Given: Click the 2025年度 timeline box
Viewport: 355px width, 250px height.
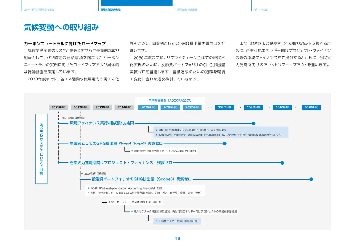Looking at the screenshot, I should [148, 107].
